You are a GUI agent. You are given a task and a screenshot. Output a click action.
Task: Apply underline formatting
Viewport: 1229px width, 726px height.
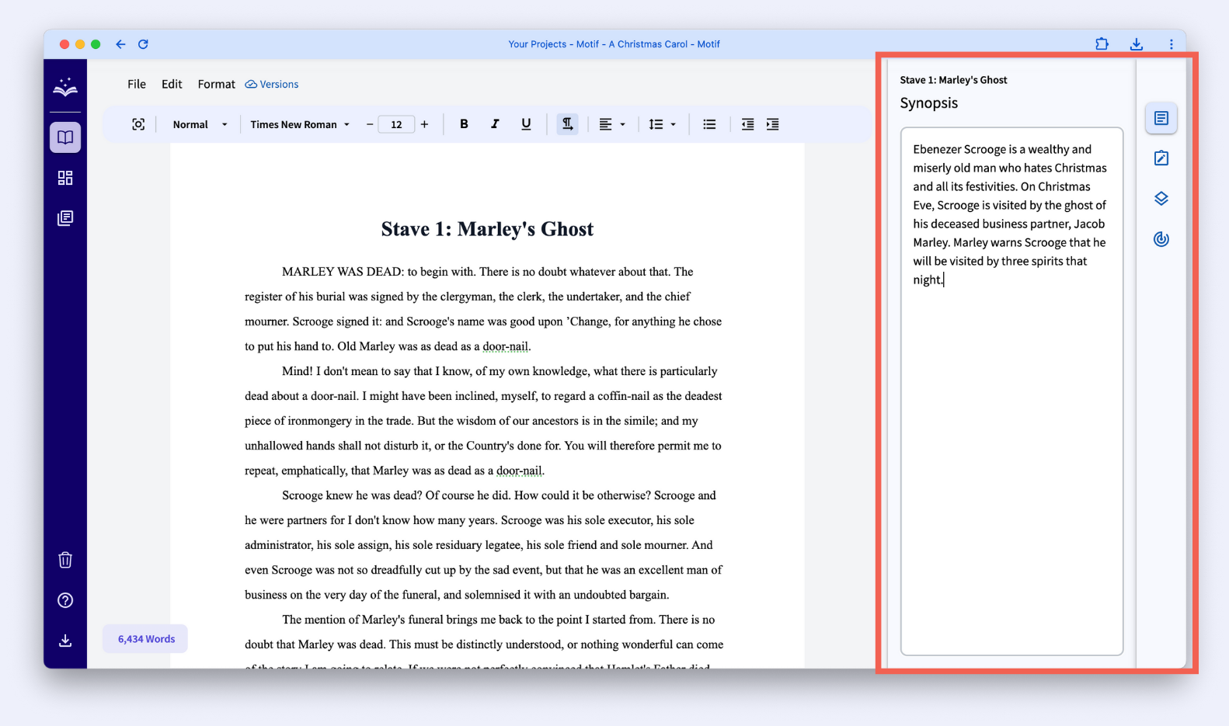[526, 124]
